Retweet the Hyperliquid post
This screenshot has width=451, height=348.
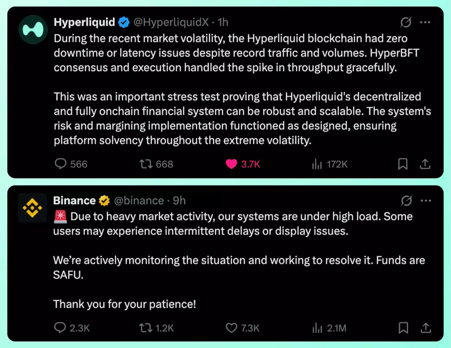[145, 164]
